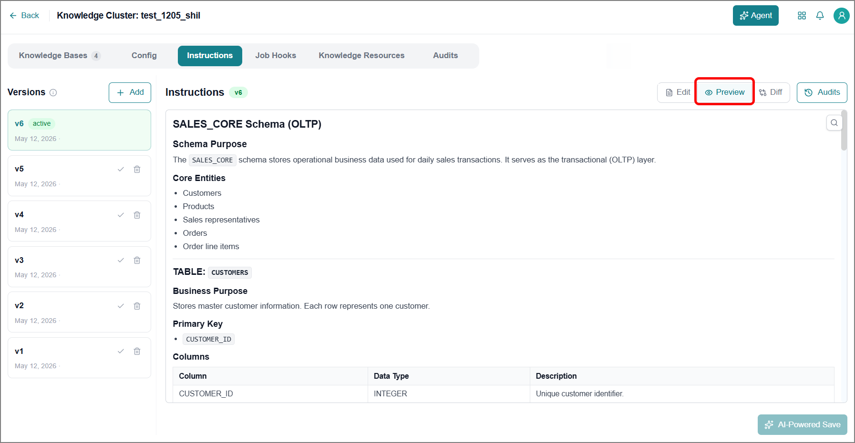Click the 'CUSTOMERS' table name tag
This screenshot has height=443, width=855.
point(230,272)
